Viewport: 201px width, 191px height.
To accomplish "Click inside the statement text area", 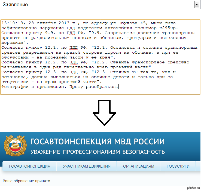I will click(100, 57).
